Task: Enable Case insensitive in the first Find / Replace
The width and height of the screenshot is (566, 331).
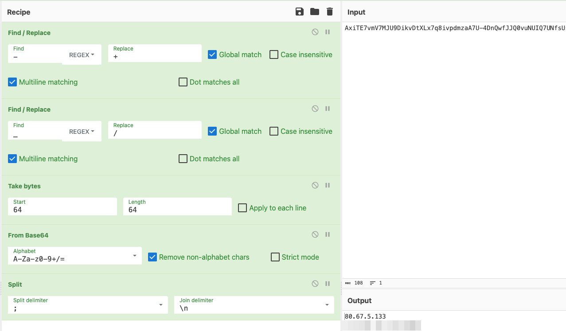Action: [273, 55]
